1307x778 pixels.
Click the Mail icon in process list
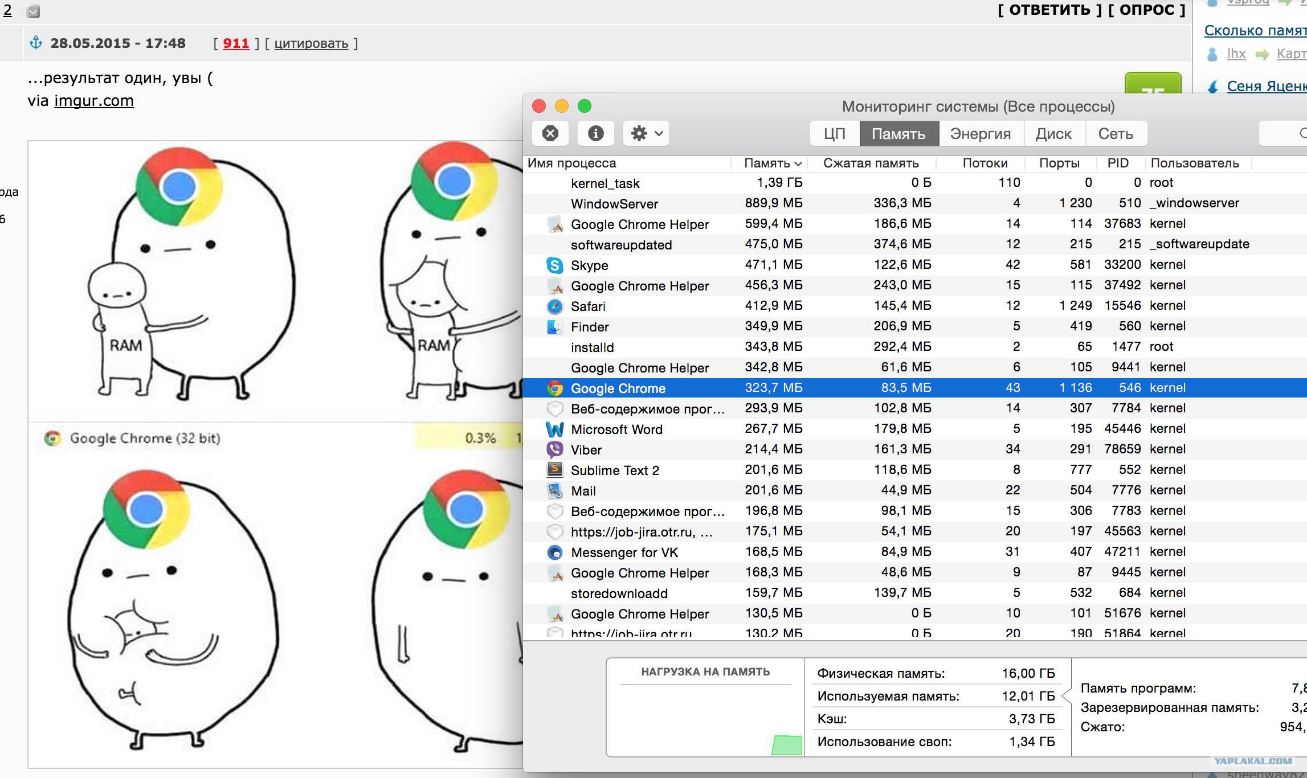click(x=554, y=490)
